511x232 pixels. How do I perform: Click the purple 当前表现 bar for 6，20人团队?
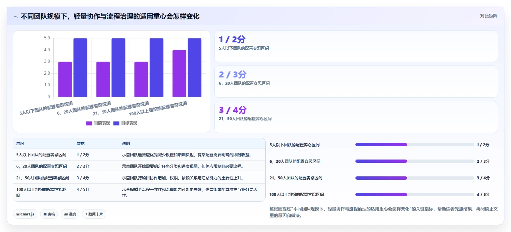click(103, 79)
